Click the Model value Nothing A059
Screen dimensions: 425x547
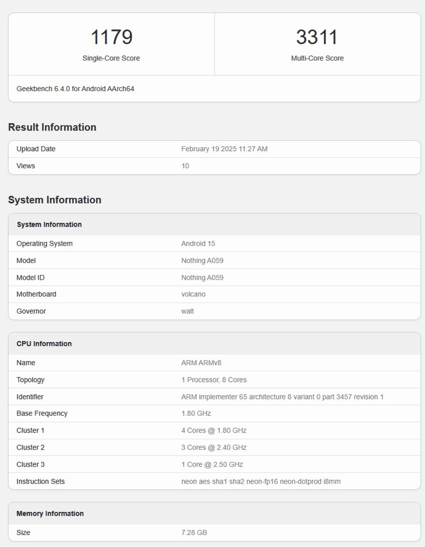tap(202, 261)
